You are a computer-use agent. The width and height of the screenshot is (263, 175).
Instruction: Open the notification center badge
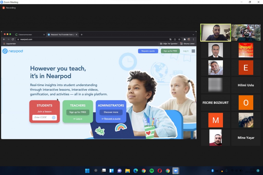point(258,171)
